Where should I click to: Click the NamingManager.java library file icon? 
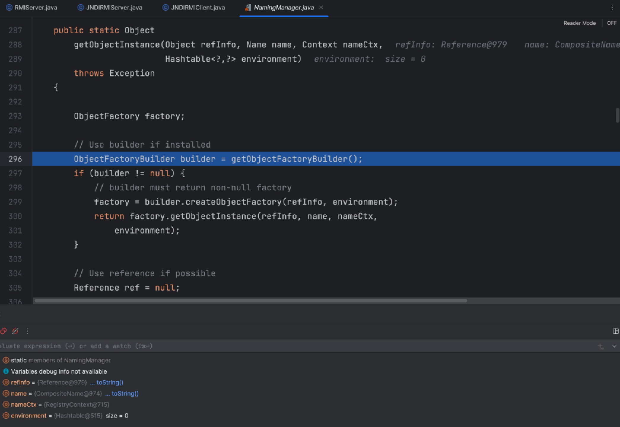248,8
